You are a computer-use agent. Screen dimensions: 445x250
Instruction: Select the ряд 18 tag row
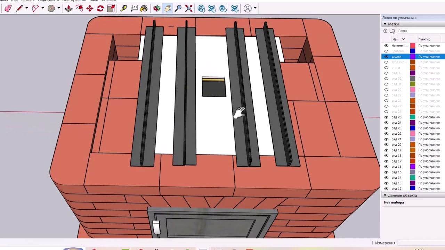(413, 156)
